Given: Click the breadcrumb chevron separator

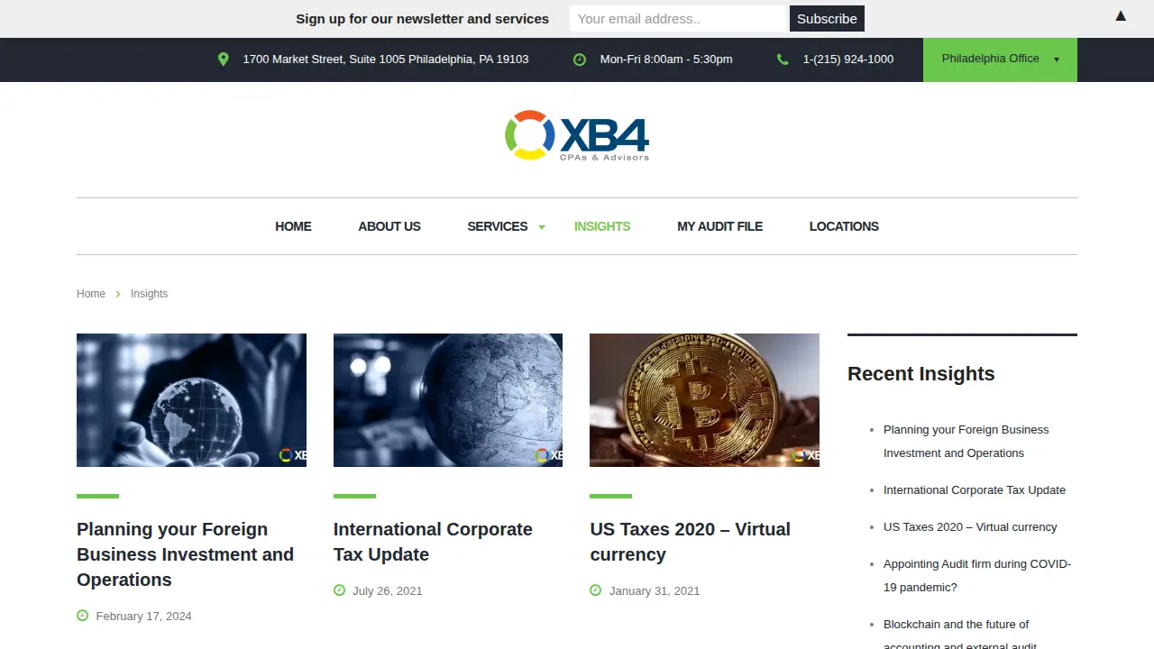Looking at the screenshot, I should [x=118, y=294].
